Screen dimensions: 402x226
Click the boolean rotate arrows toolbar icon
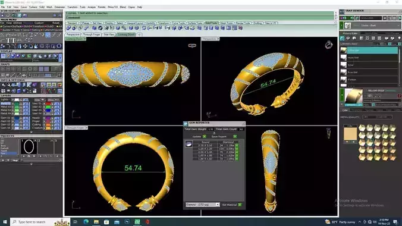pyautogui.click(x=144, y=28)
